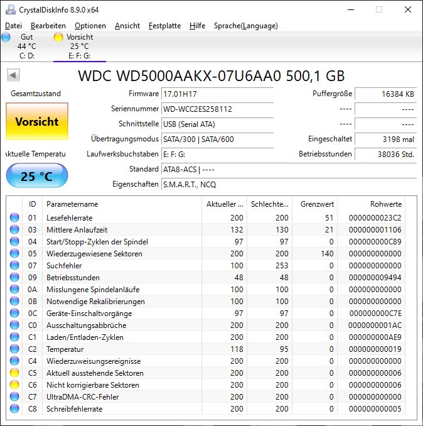
Task: Click yellow orb of Aktuell ausstehende Sektoren
Action: (x=14, y=373)
